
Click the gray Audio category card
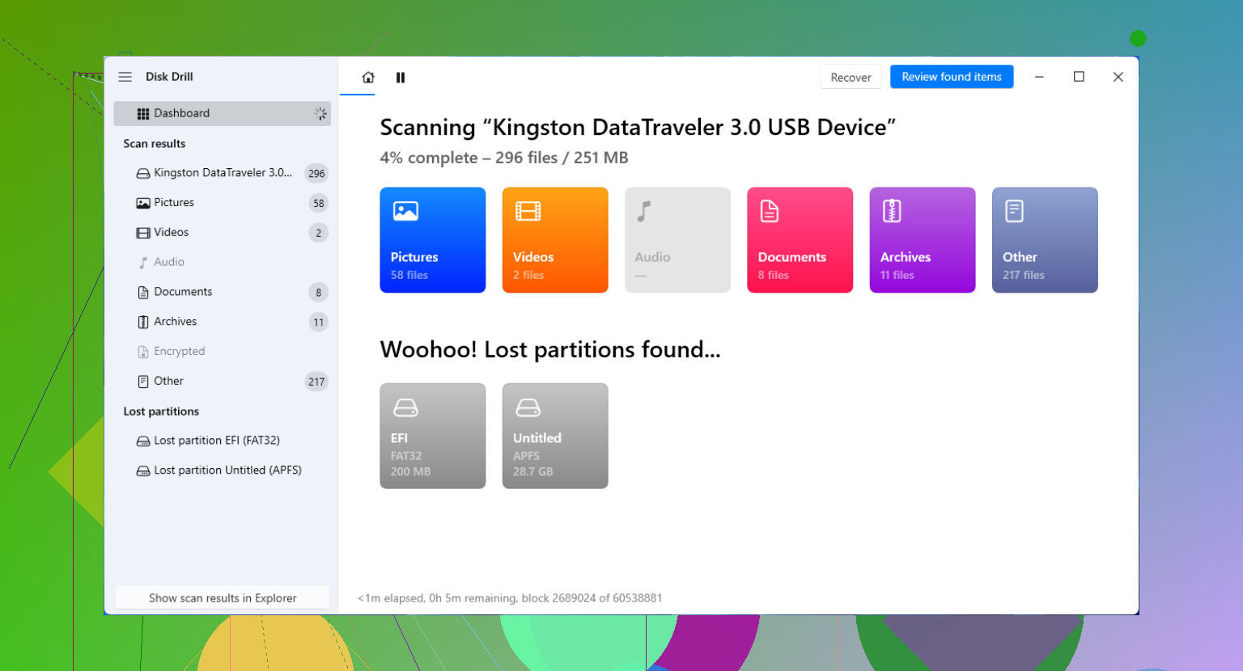(677, 240)
